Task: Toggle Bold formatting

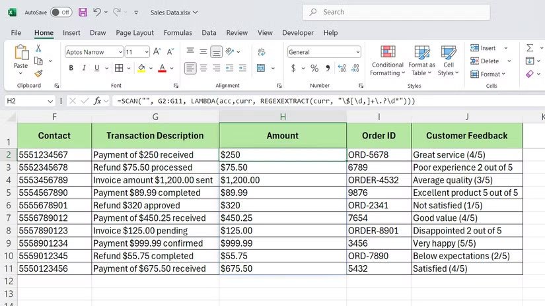Action: click(x=69, y=68)
